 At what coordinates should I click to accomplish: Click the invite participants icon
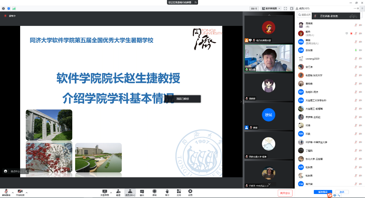point(118,192)
